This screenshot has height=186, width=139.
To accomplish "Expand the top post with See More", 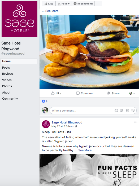I will [x=52, y=11].
